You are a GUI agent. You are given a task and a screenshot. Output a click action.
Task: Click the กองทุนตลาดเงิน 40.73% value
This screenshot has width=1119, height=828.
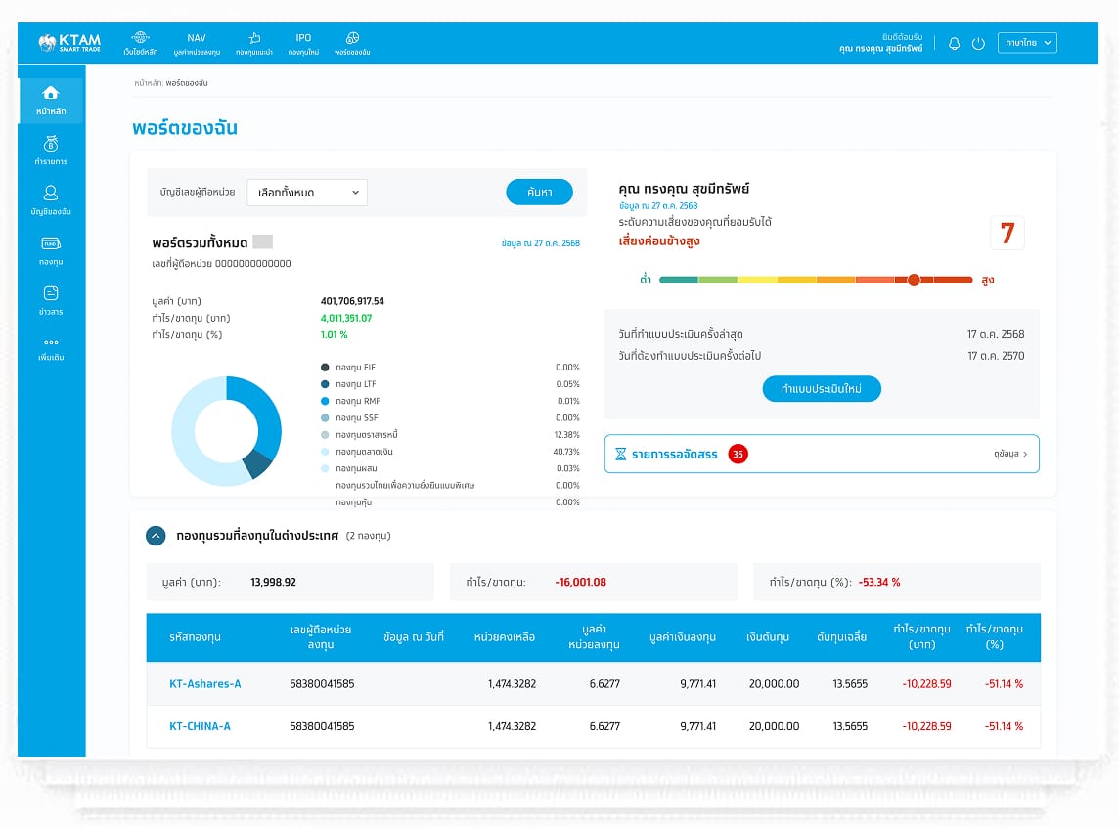tap(566, 452)
